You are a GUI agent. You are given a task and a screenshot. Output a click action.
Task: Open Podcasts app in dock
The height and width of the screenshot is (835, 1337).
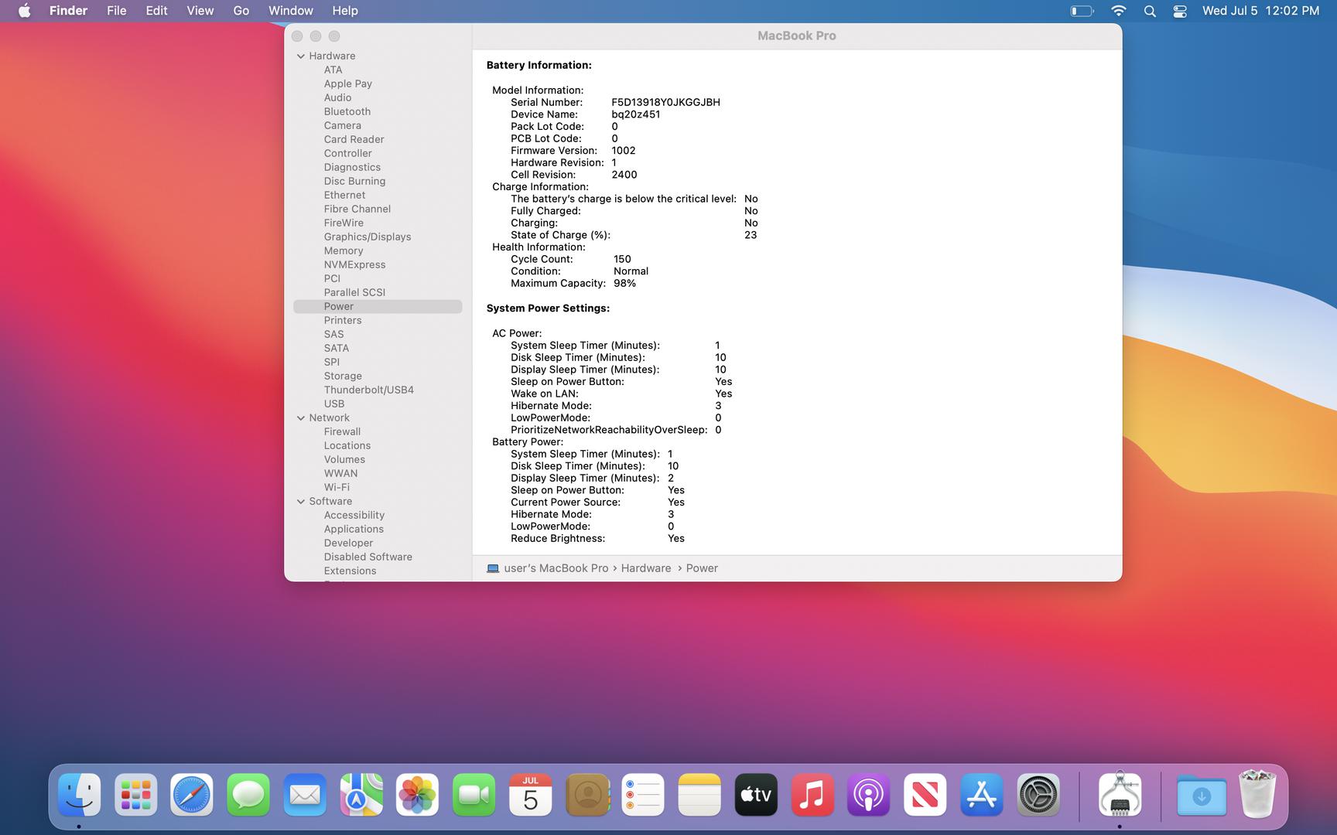tap(869, 794)
